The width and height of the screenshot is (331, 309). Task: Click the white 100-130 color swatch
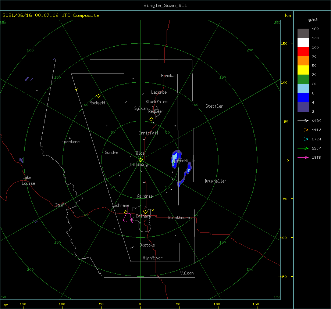303,43
